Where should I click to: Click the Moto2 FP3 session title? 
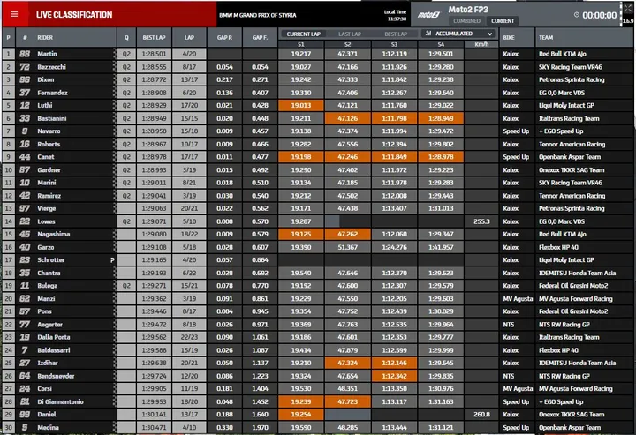[x=468, y=10]
